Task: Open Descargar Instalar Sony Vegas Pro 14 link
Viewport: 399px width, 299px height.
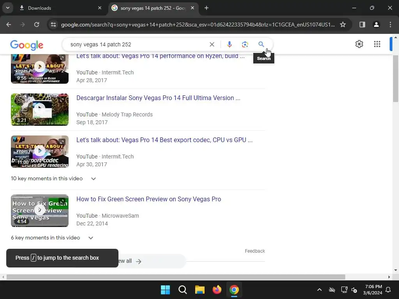Action: click(x=158, y=98)
